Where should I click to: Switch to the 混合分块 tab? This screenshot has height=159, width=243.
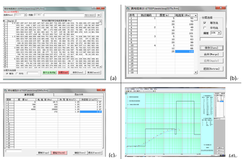[78, 94]
